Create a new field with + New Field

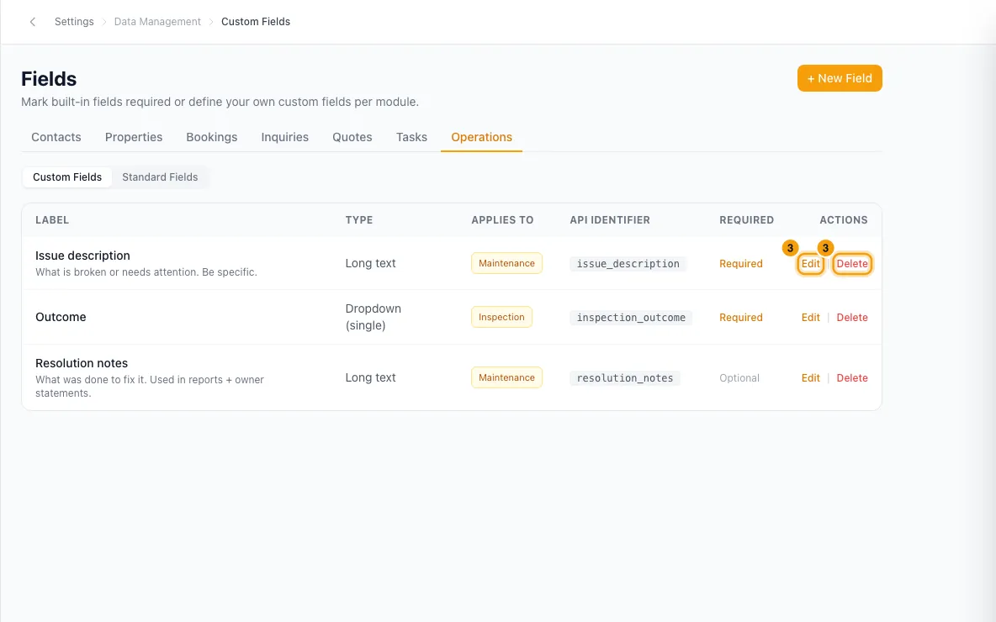[839, 78]
